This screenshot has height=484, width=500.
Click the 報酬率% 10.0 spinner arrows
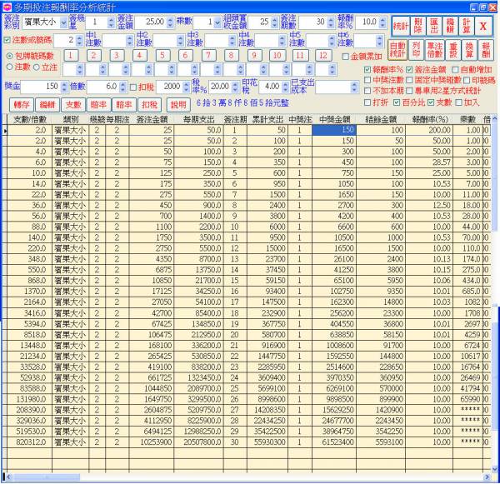click(x=382, y=22)
